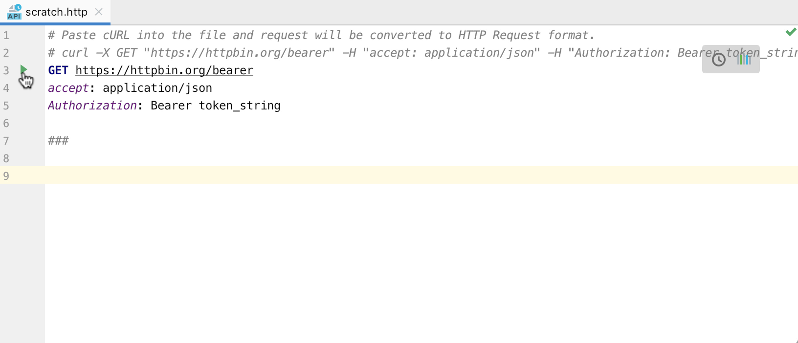Click the green inspection checkmark
Image resolution: width=798 pixels, height=343 pixels.
pyautogui.click(x=791, y=32)
